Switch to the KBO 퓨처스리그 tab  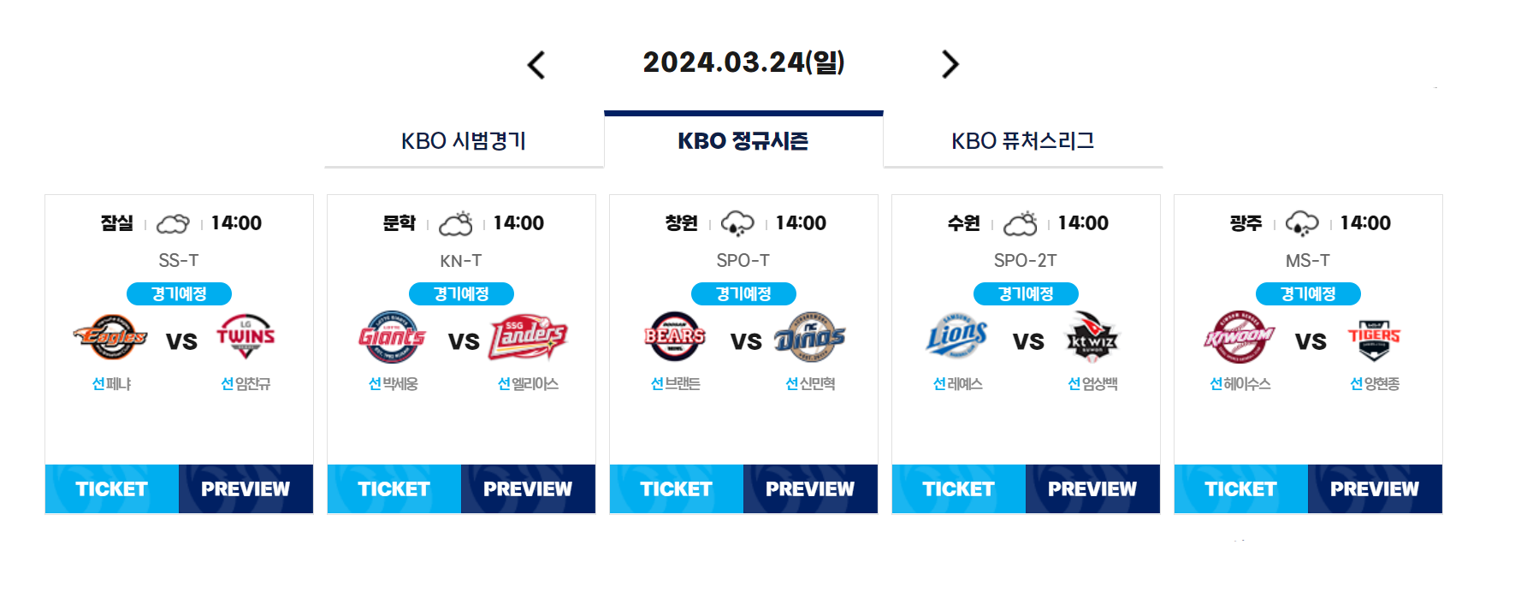click(1023, 141)
